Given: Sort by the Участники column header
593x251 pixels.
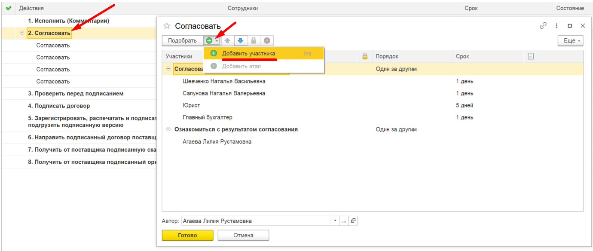Looking at the screenshot, I should 179,56.
